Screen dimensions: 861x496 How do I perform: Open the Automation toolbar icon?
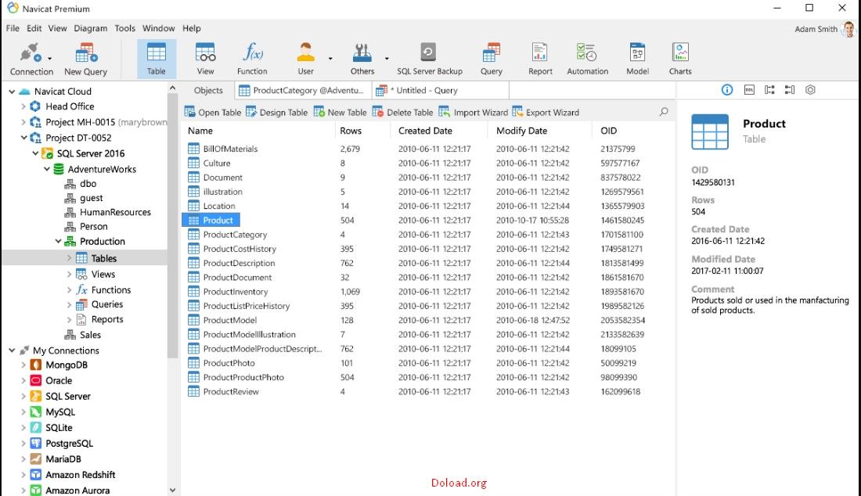pos(588,59)
